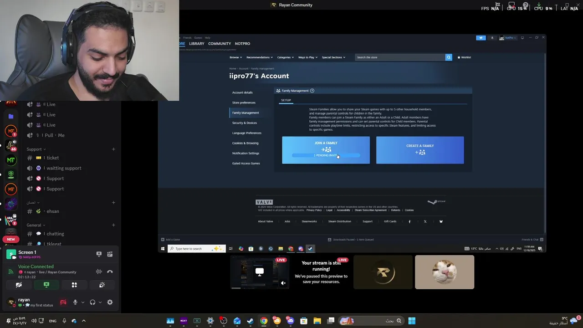Viewport: 583px width, 328px height.
Task: Select the cat avatar participant tile
Action: pyautogui.click(x=445, y=272)
